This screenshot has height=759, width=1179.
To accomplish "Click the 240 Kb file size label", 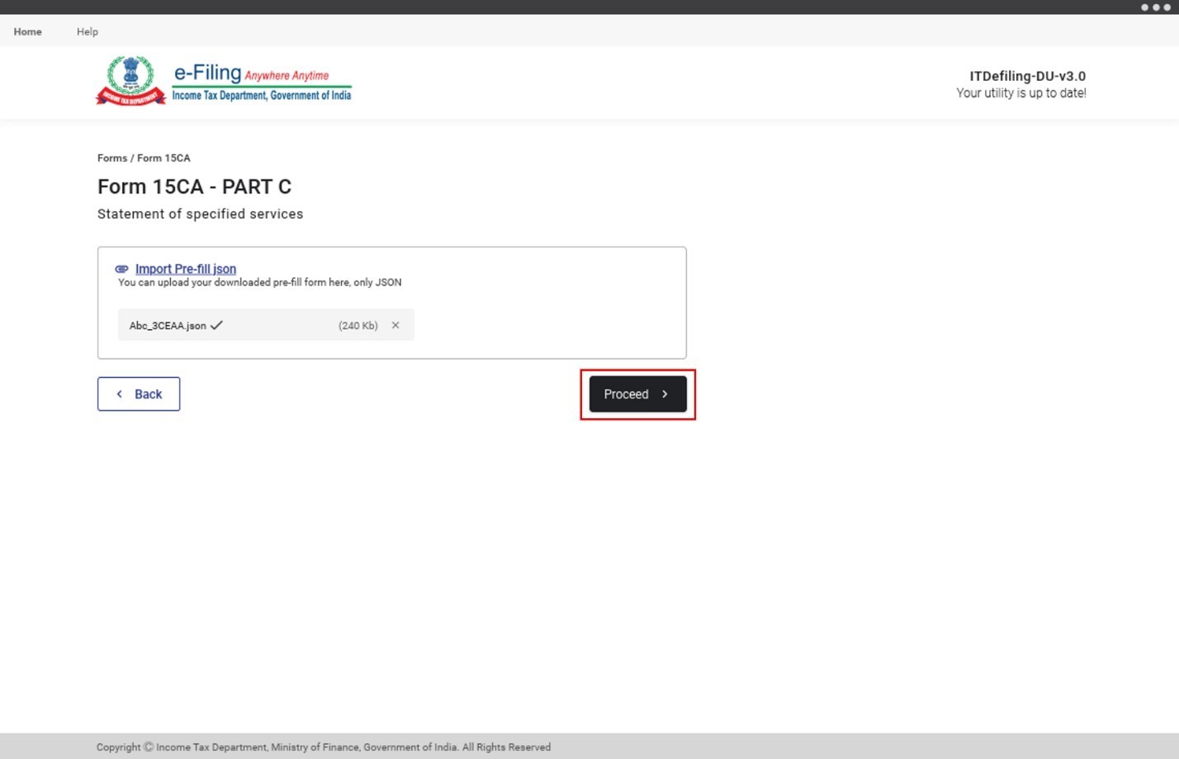I will click(357, 326).
